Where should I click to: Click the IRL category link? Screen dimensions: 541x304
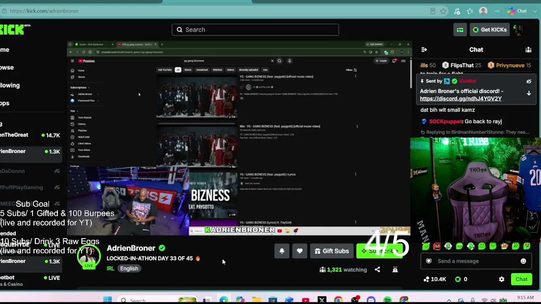pos(110,269)
